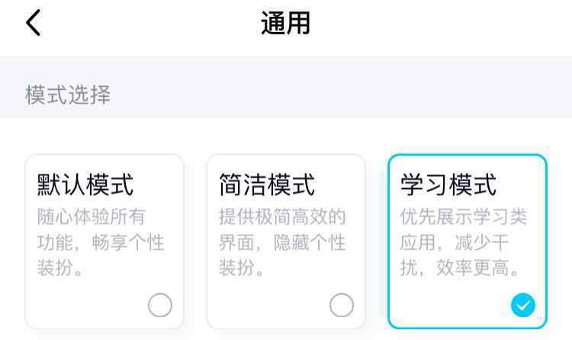Click the 默认模式 card title
Viewport: 572px width, 340px height.
[85, 185]
